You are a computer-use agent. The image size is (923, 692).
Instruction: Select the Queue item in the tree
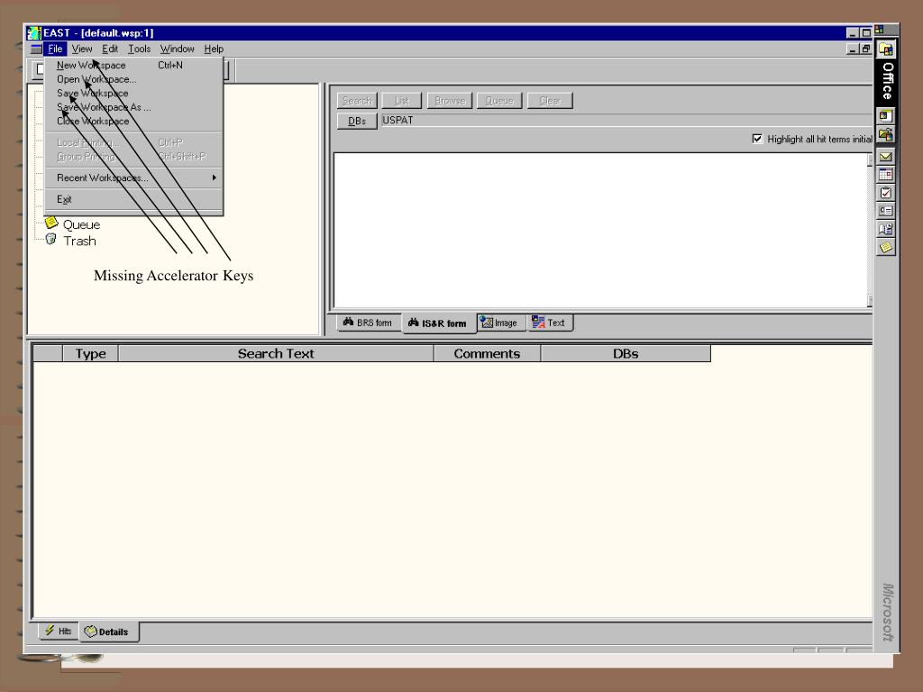click(x=81, y=224)
